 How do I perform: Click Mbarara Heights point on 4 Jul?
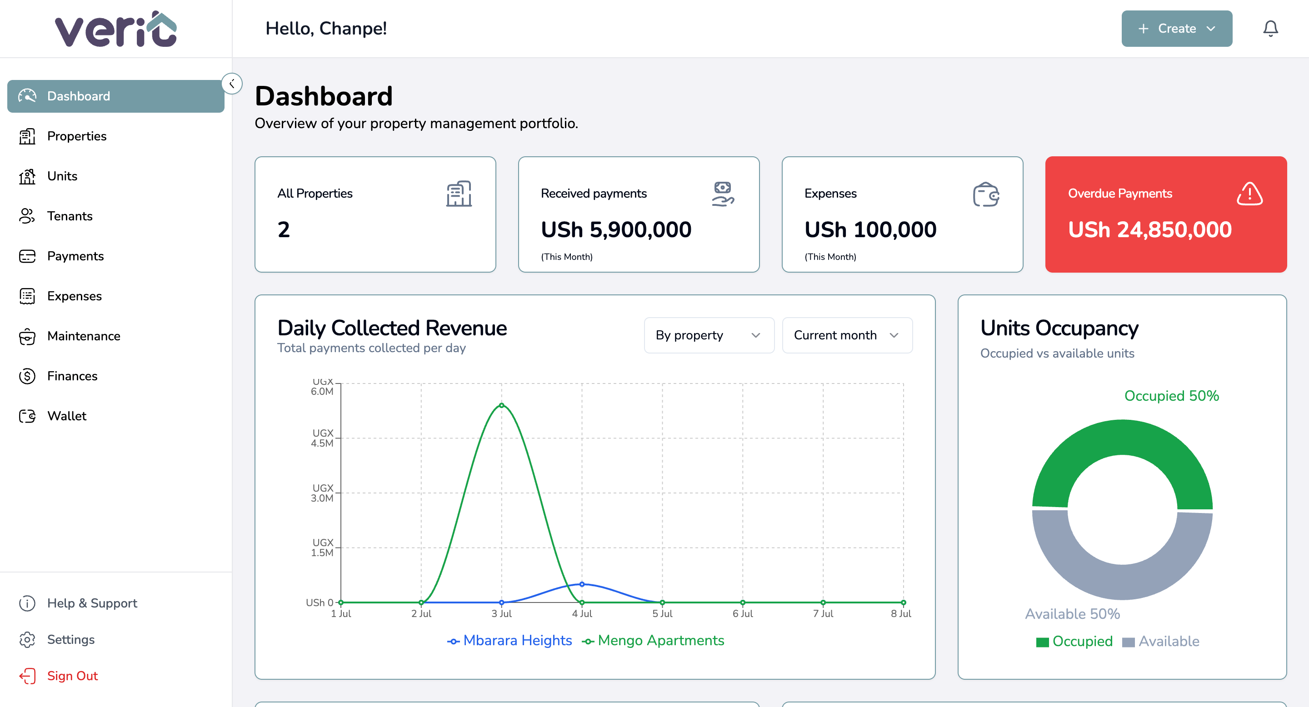tap(582, 584)
